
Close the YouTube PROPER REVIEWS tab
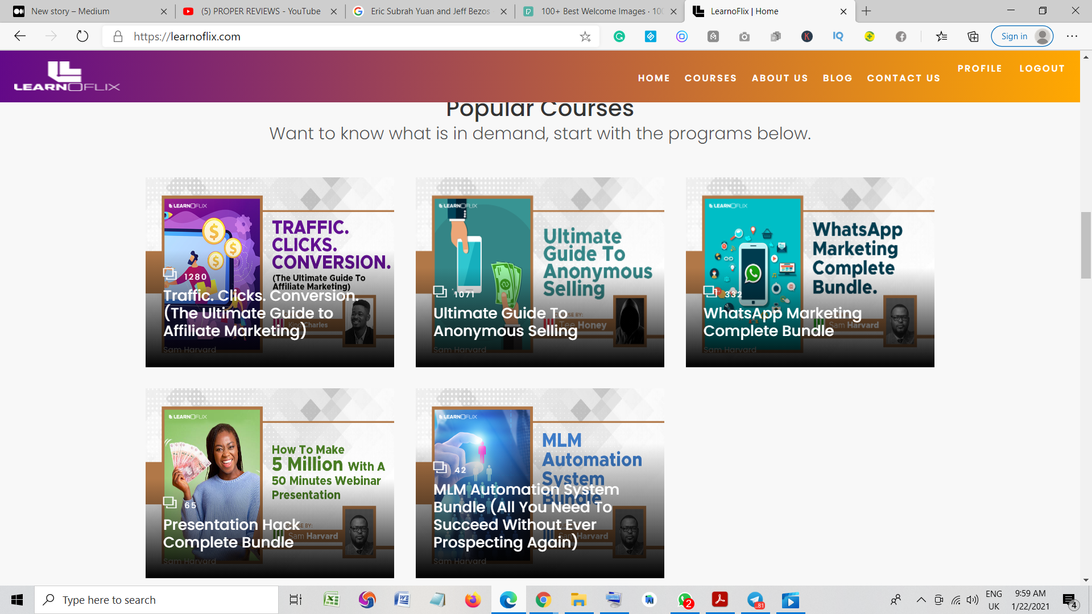[x=334, y=11]
